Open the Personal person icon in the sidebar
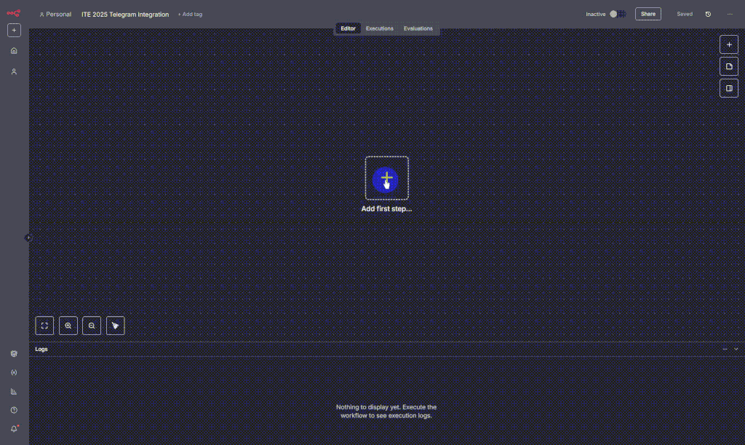Viewport: 745px width, 445px height. point(14,72)
